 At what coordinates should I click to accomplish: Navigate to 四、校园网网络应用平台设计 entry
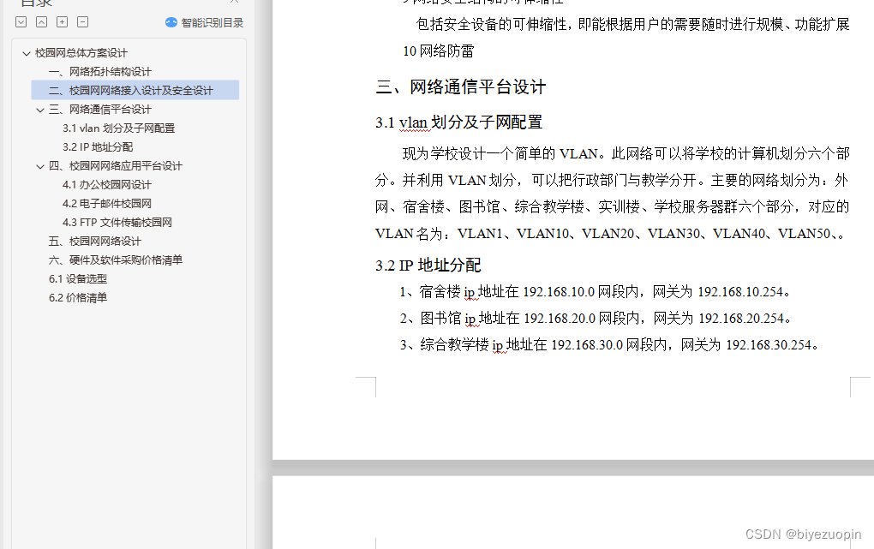click(116, 166)
